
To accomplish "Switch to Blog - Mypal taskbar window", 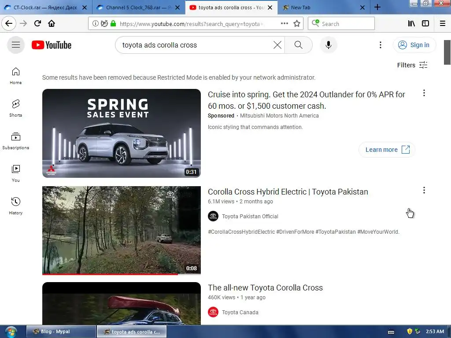I will click(x=61, y=331).
